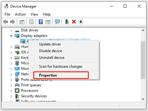The height and width of the screenshot is (111, 148).
Task: Select the Processors label
Action: click(30, 91)
